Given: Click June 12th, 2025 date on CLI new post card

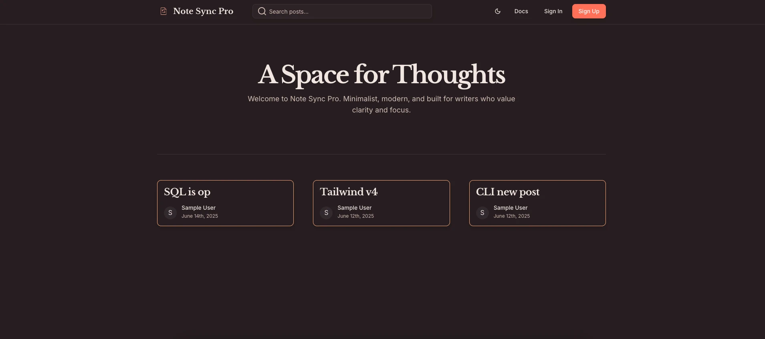Looking at the screenshot, I should point(512,216).
